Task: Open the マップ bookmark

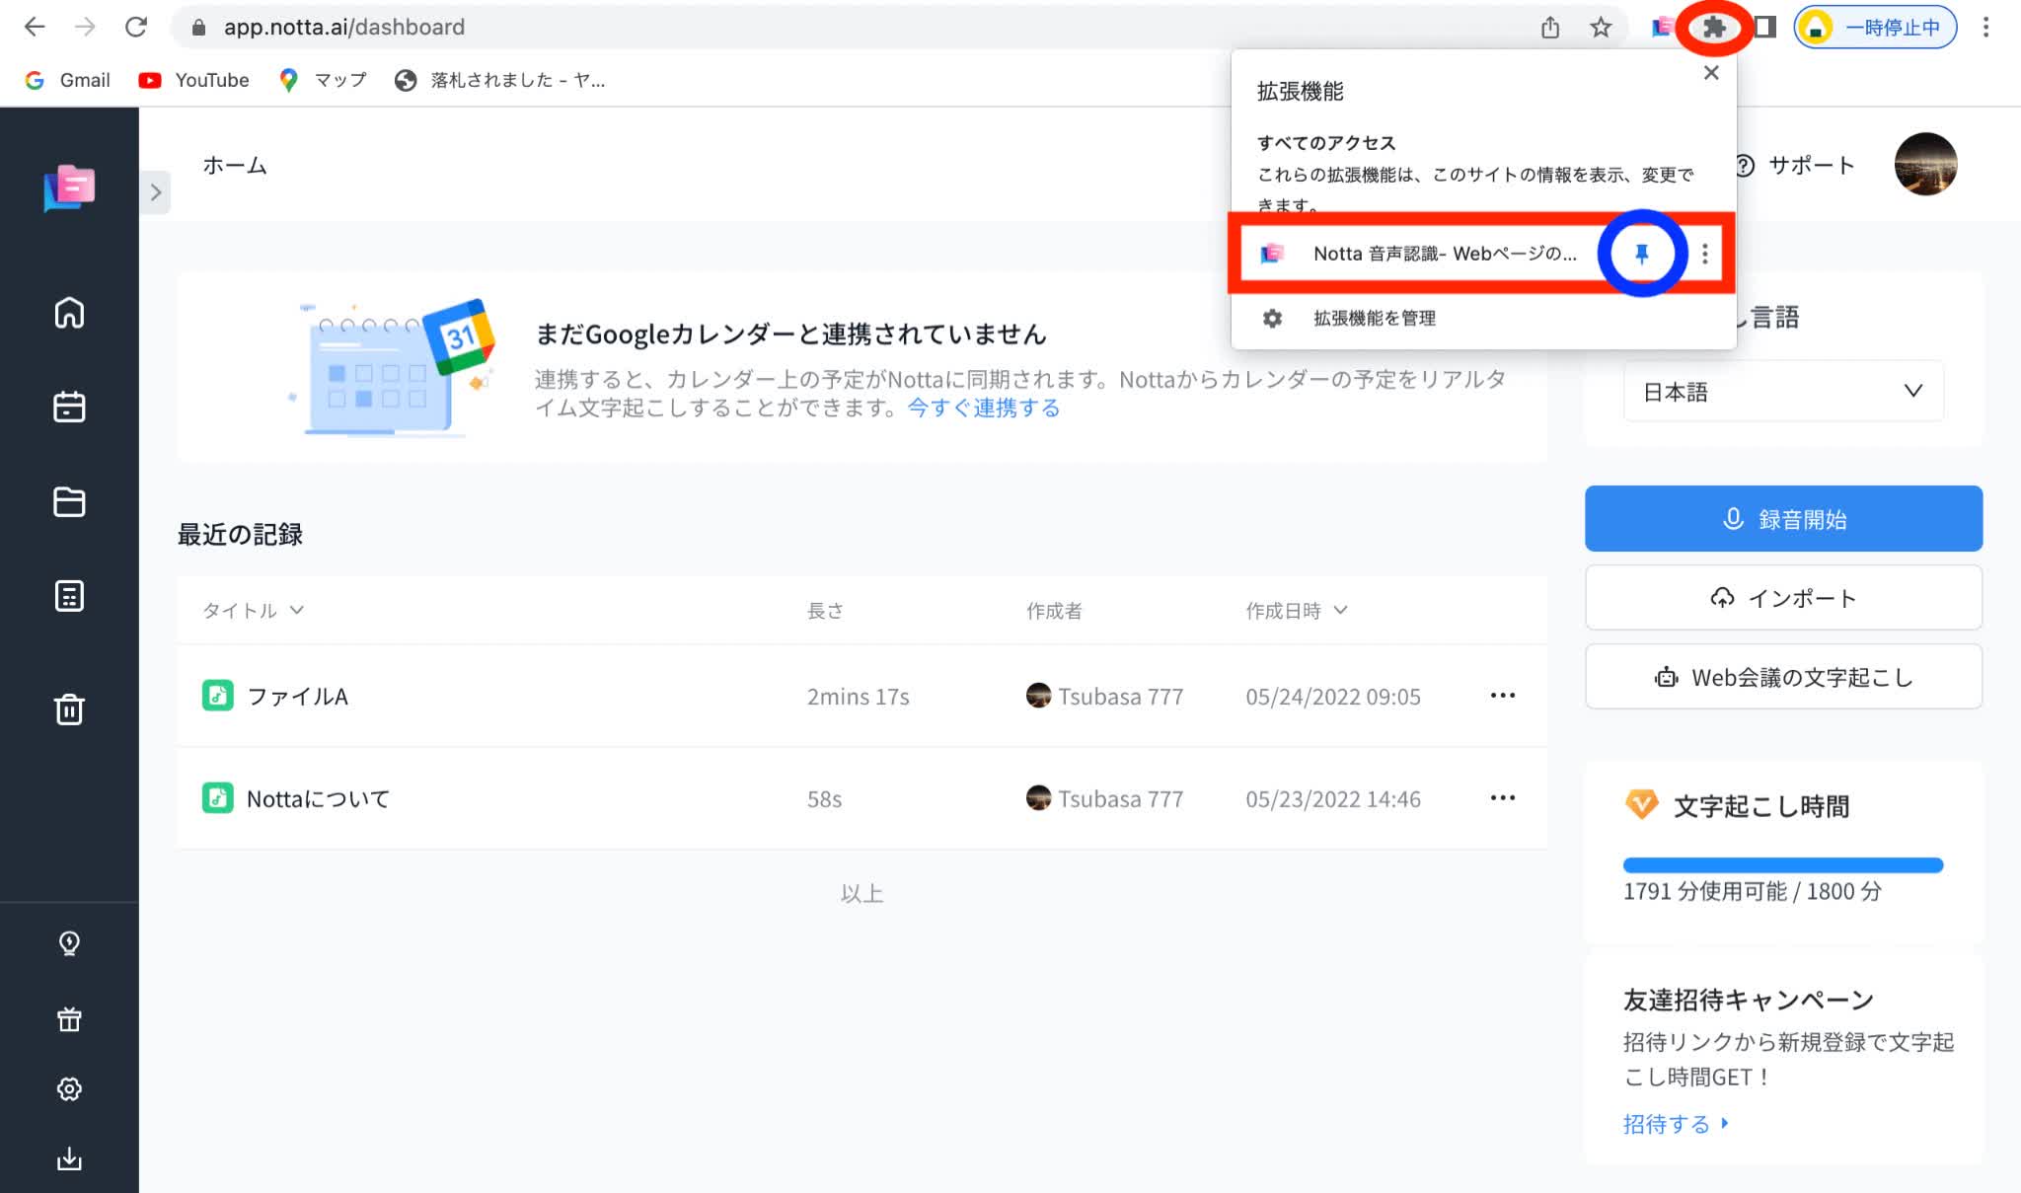Action: 323,80
